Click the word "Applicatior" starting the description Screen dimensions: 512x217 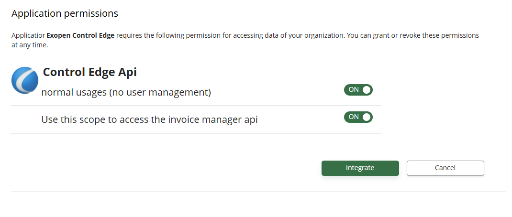[x=28, y=36]
